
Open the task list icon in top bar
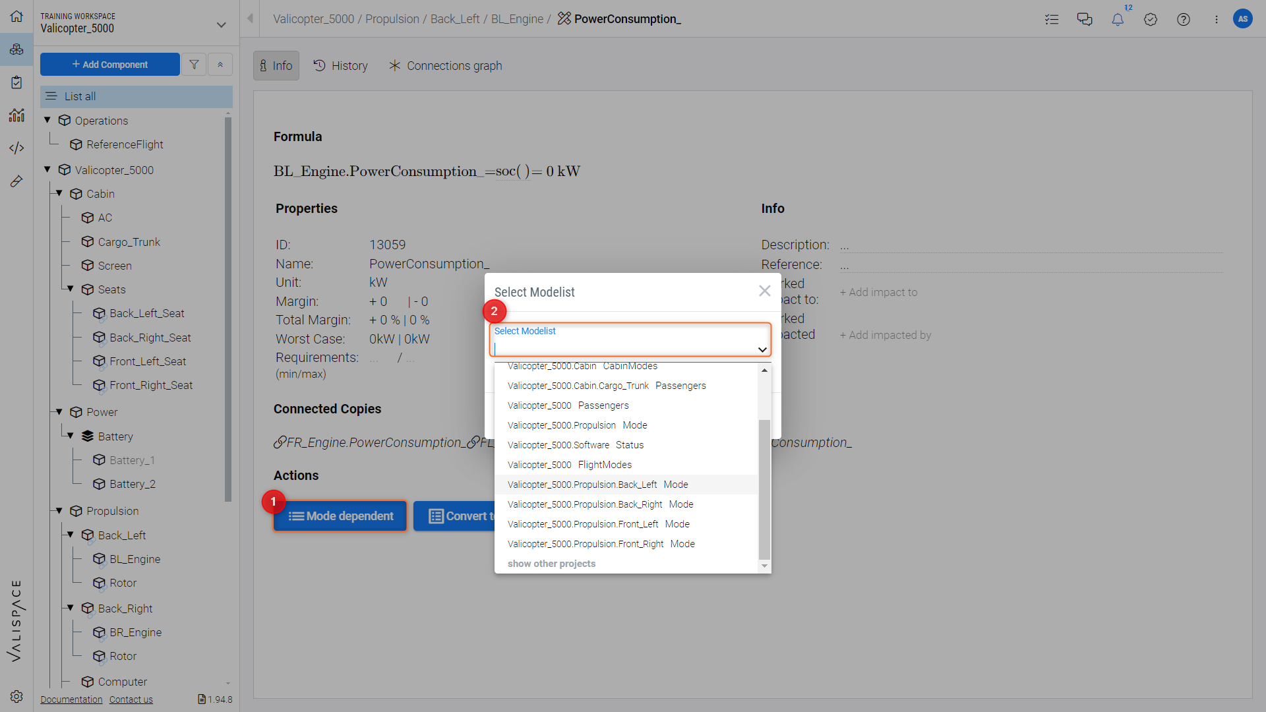(1052, 19)
